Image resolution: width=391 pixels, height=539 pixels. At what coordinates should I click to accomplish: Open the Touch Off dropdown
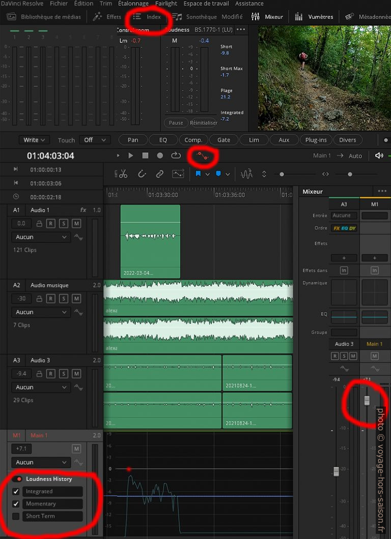[x=95, y=140]
